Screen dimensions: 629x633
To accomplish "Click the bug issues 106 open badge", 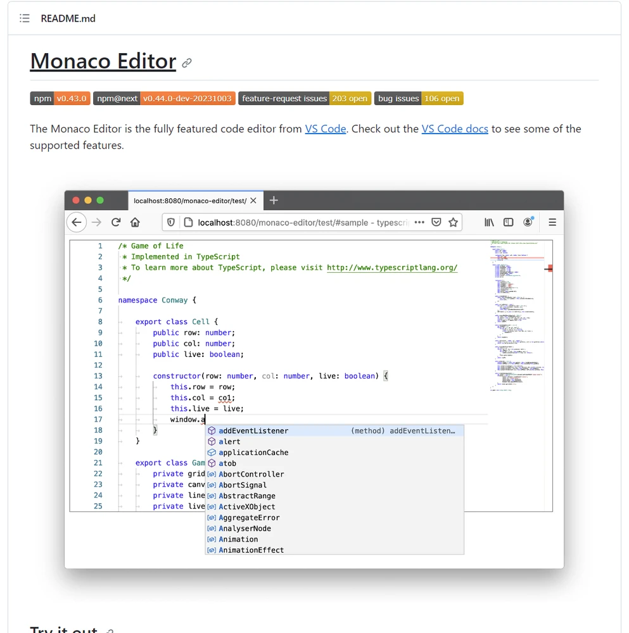I will (x=419, y=99).
